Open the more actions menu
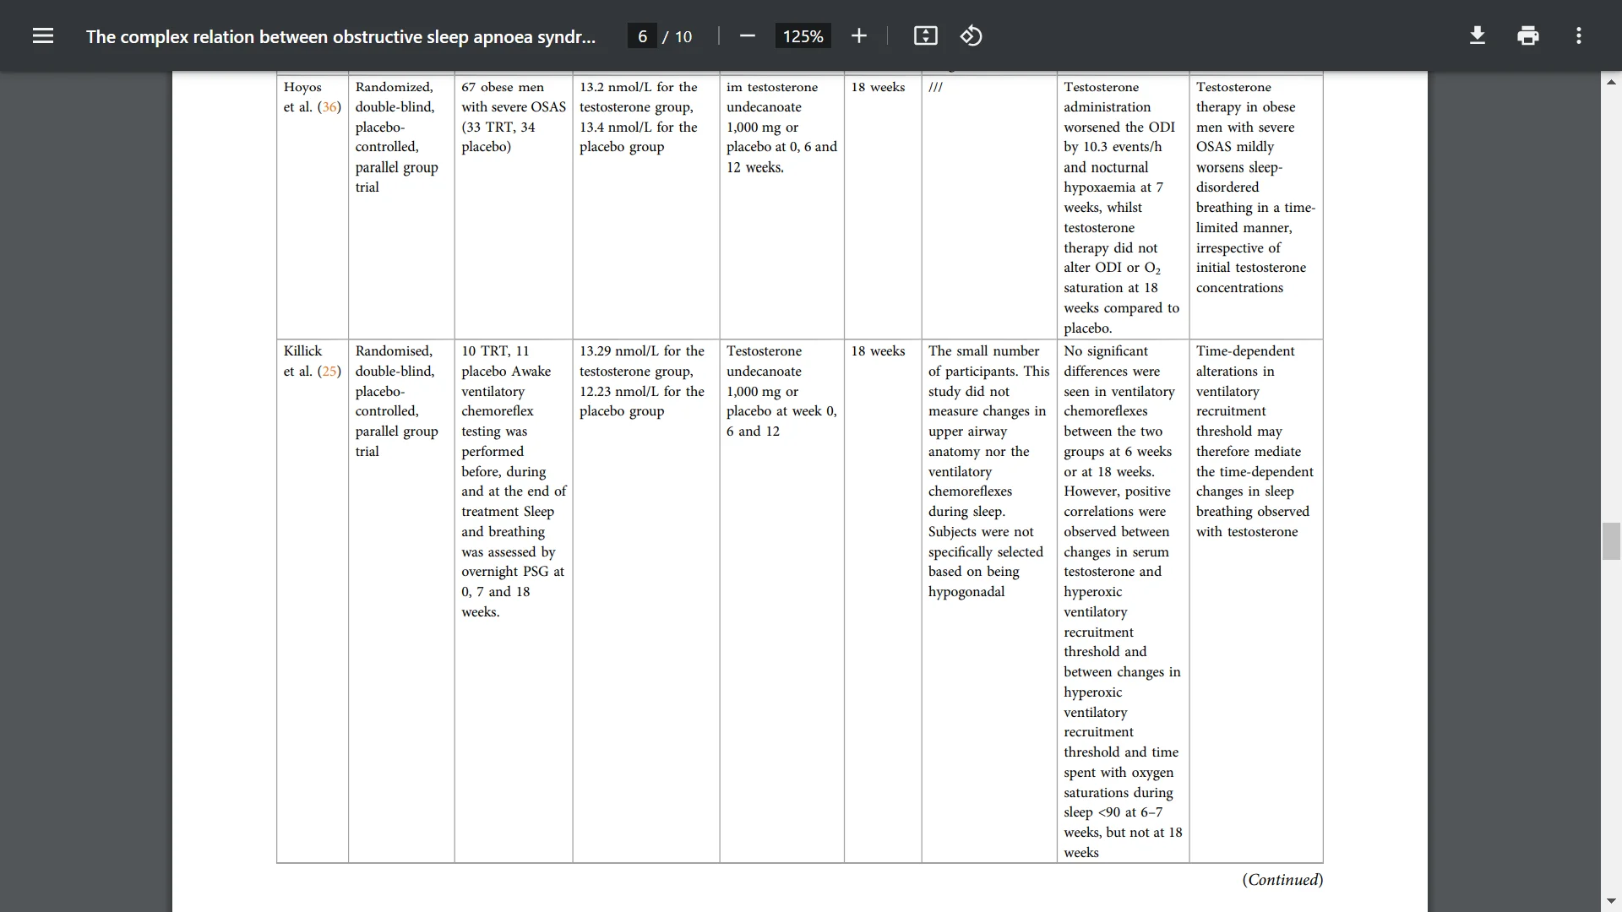 click(x=1579, y=35)
